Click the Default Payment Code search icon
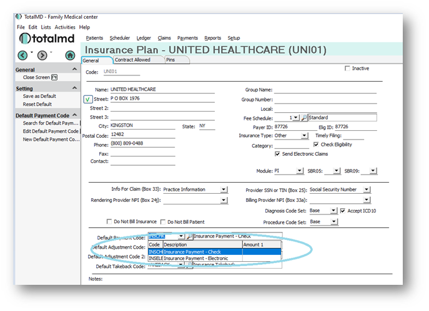This screenshot has width=429, height=311. [x=189, y=237]
